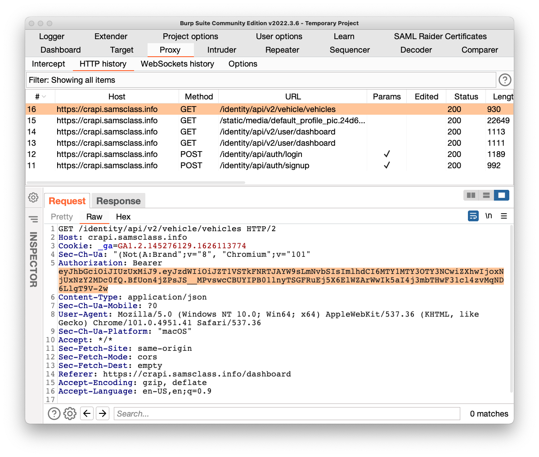
Task: Toggle showing non-printable \n characters
Action: pyautogui.click(x=489, y=216)
